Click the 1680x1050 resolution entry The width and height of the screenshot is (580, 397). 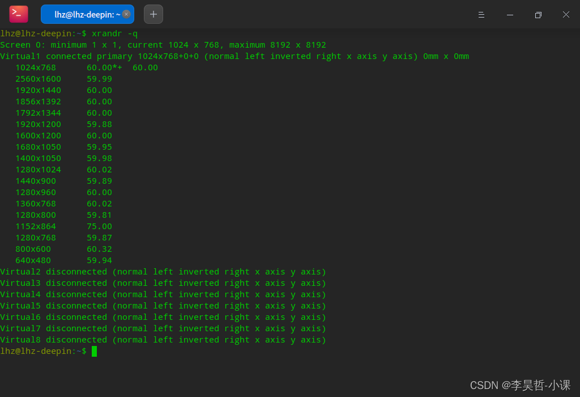coord(38,147)
